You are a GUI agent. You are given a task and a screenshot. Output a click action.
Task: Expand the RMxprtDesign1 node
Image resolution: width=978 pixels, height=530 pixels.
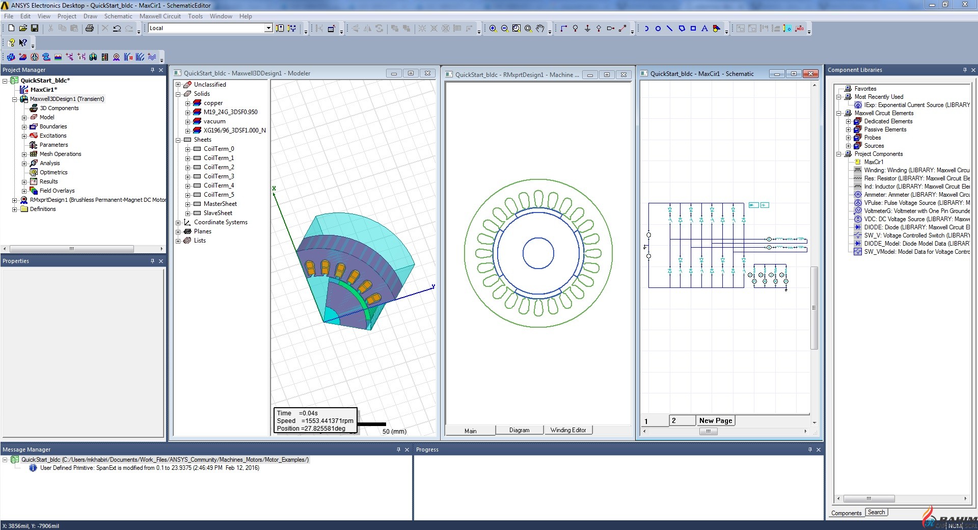point(15,200)
